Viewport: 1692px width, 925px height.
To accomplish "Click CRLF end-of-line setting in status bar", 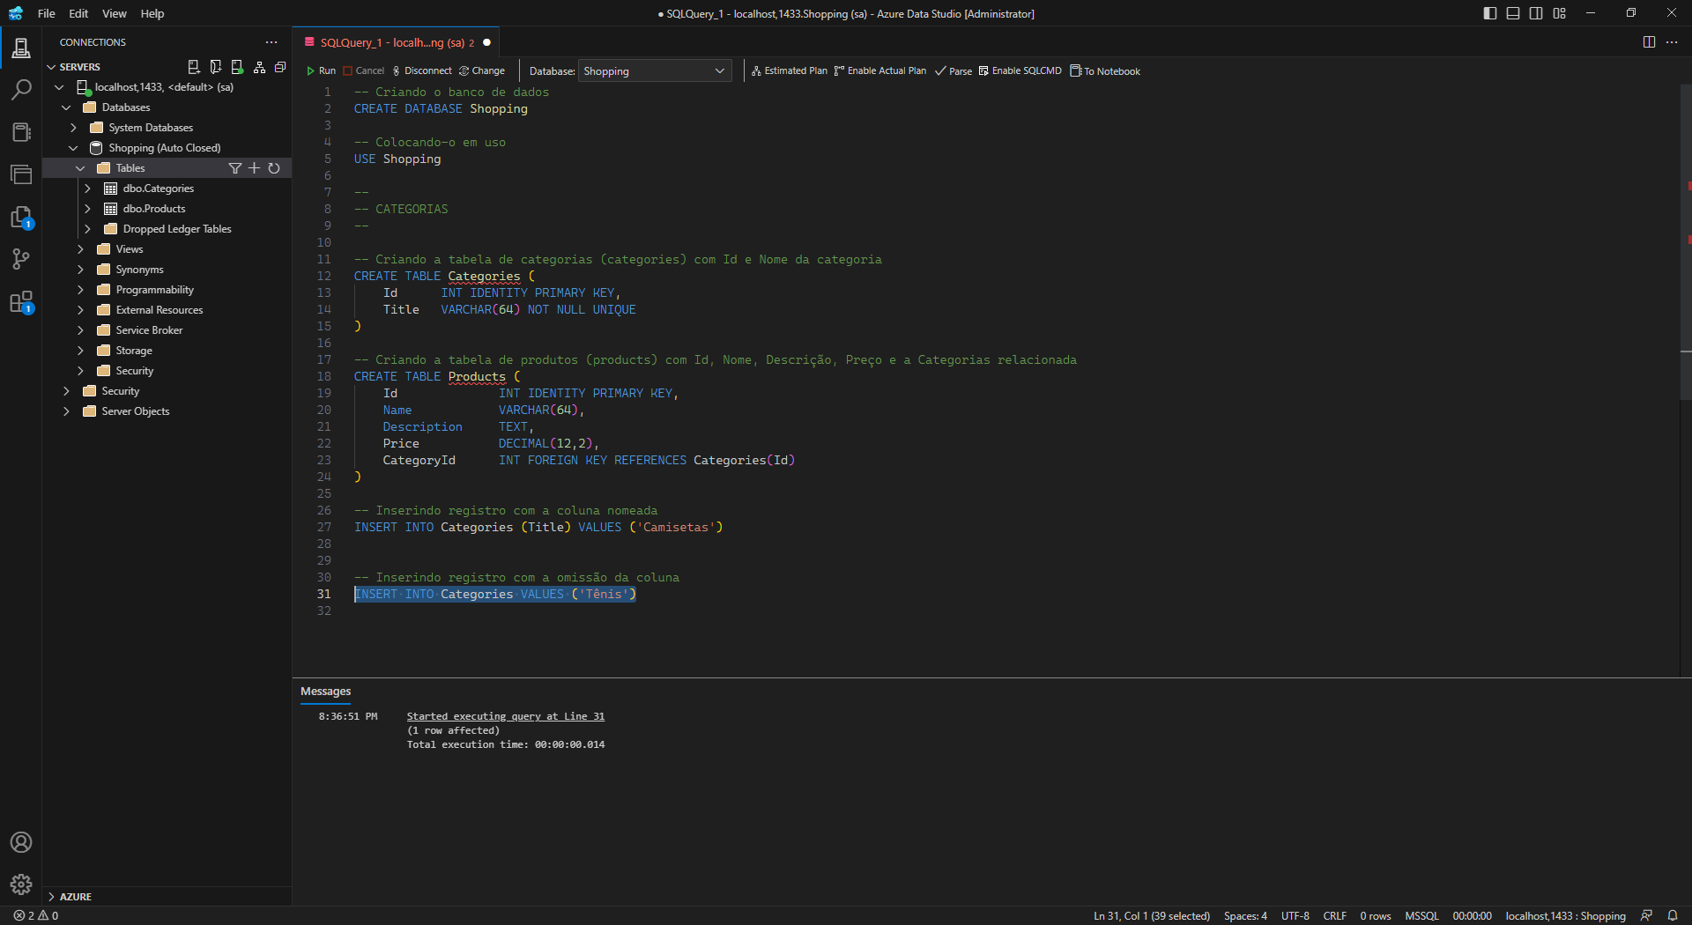I will pos(1334,916).
